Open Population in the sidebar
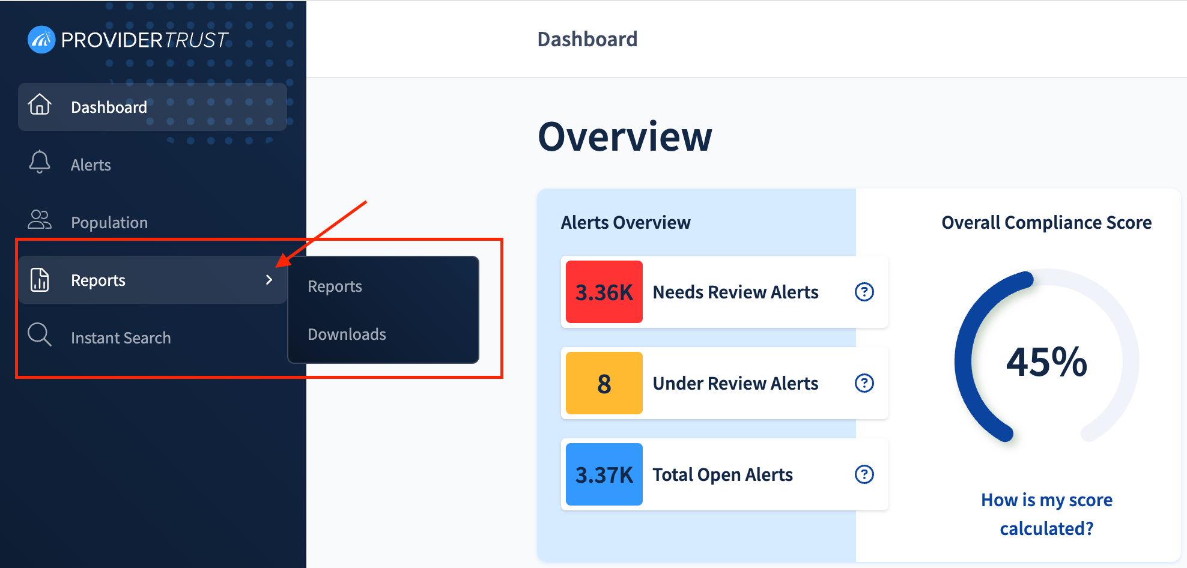1187x568 pixels. tap(153, 222)
